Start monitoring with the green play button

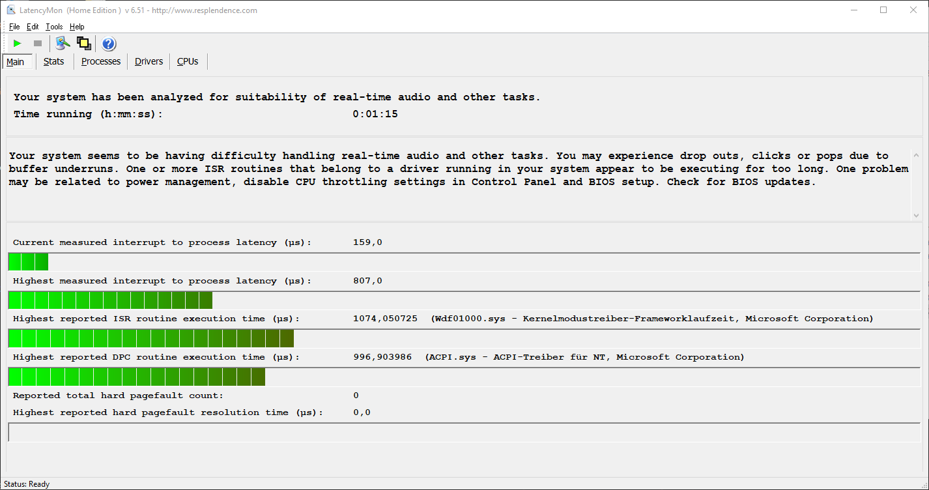18,44
